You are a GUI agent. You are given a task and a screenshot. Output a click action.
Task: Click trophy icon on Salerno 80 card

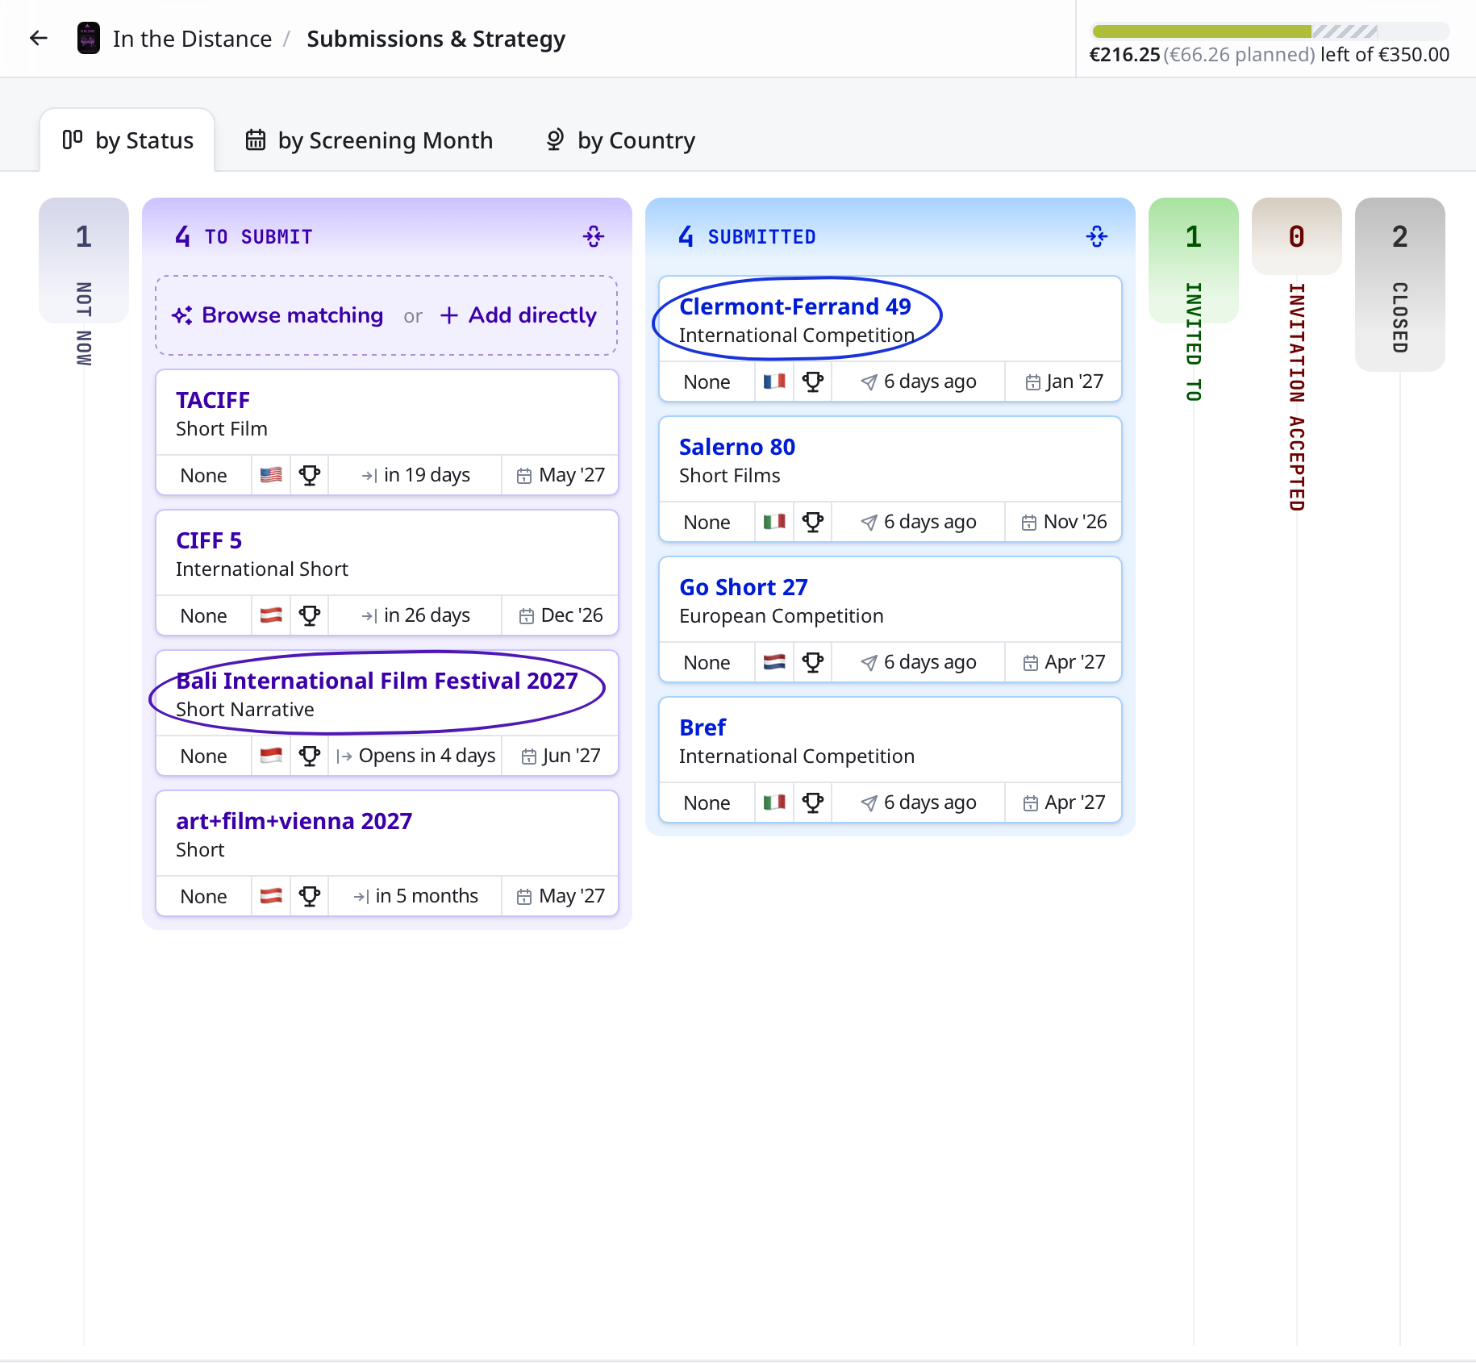(x=813, y=522)
